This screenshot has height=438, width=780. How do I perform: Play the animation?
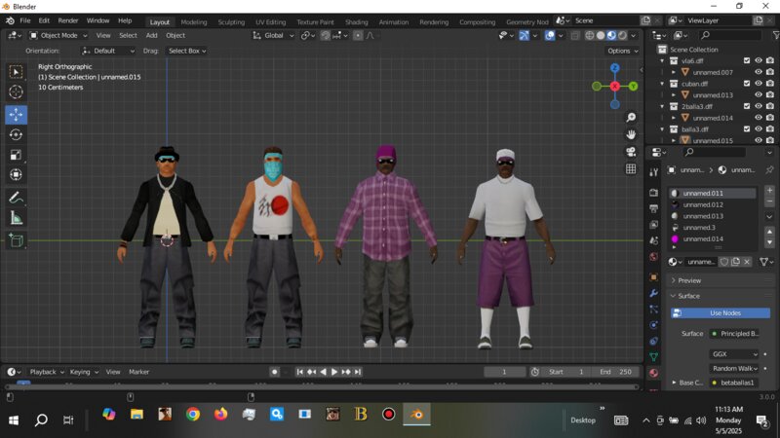(334, 372)
